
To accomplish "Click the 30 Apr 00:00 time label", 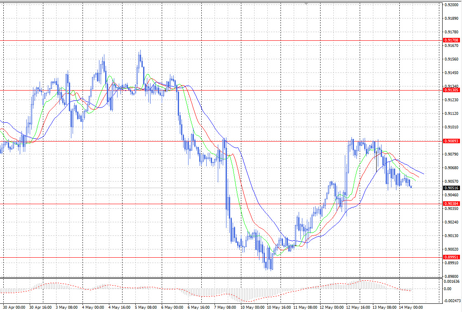I will pyautogui.click(x=14, y=307).
